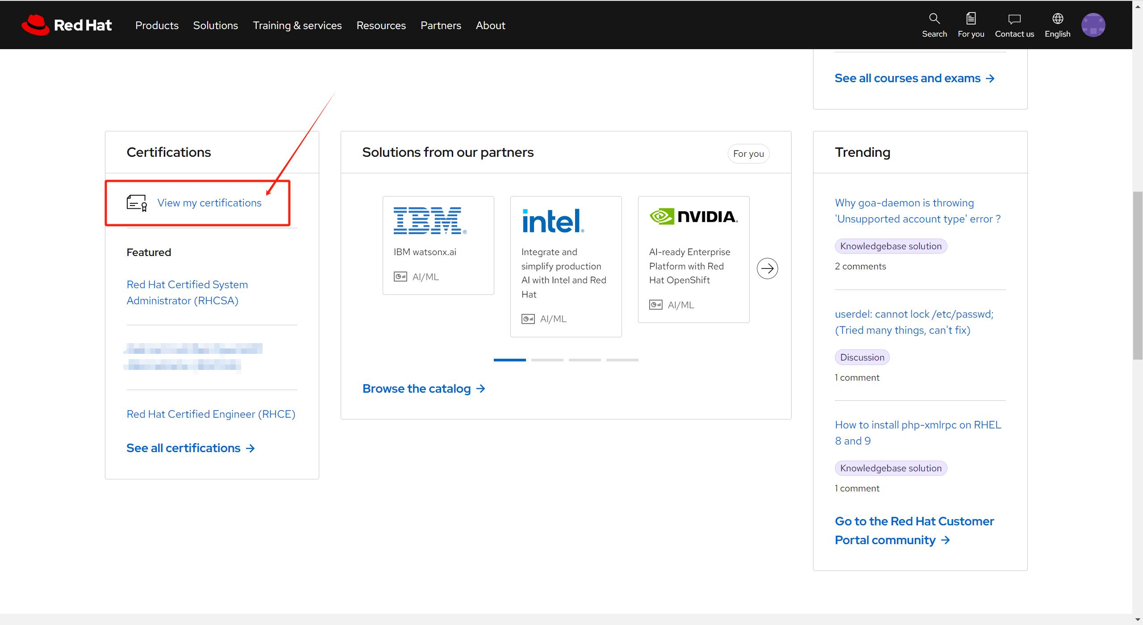The height and width of the screenshot is (625, 1143).
Task: Open the purple user avatar menu
Action: click(x=1093, y=25)
